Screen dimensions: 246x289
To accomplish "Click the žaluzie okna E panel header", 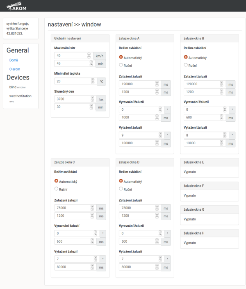I will pyautogui.click(x=210, y=162).
